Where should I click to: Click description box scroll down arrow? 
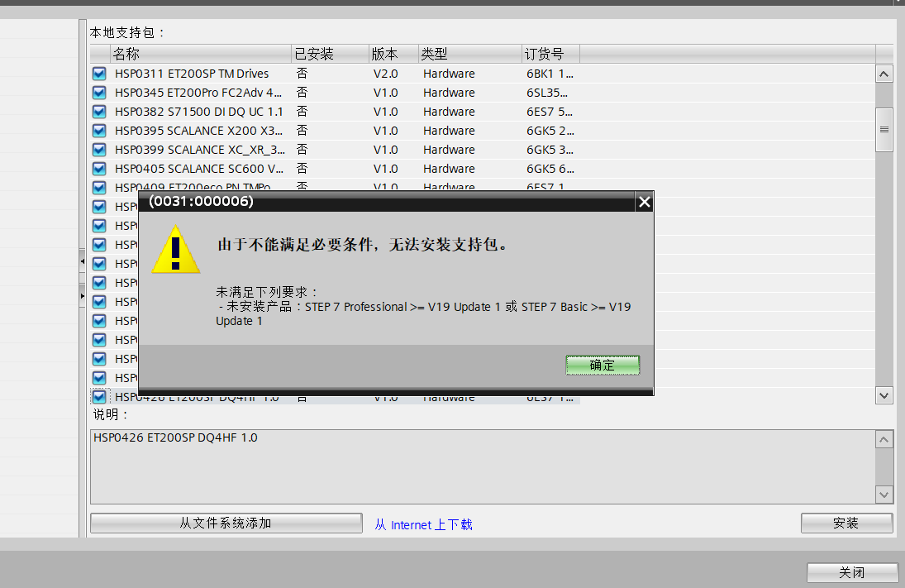click(884, 495)
